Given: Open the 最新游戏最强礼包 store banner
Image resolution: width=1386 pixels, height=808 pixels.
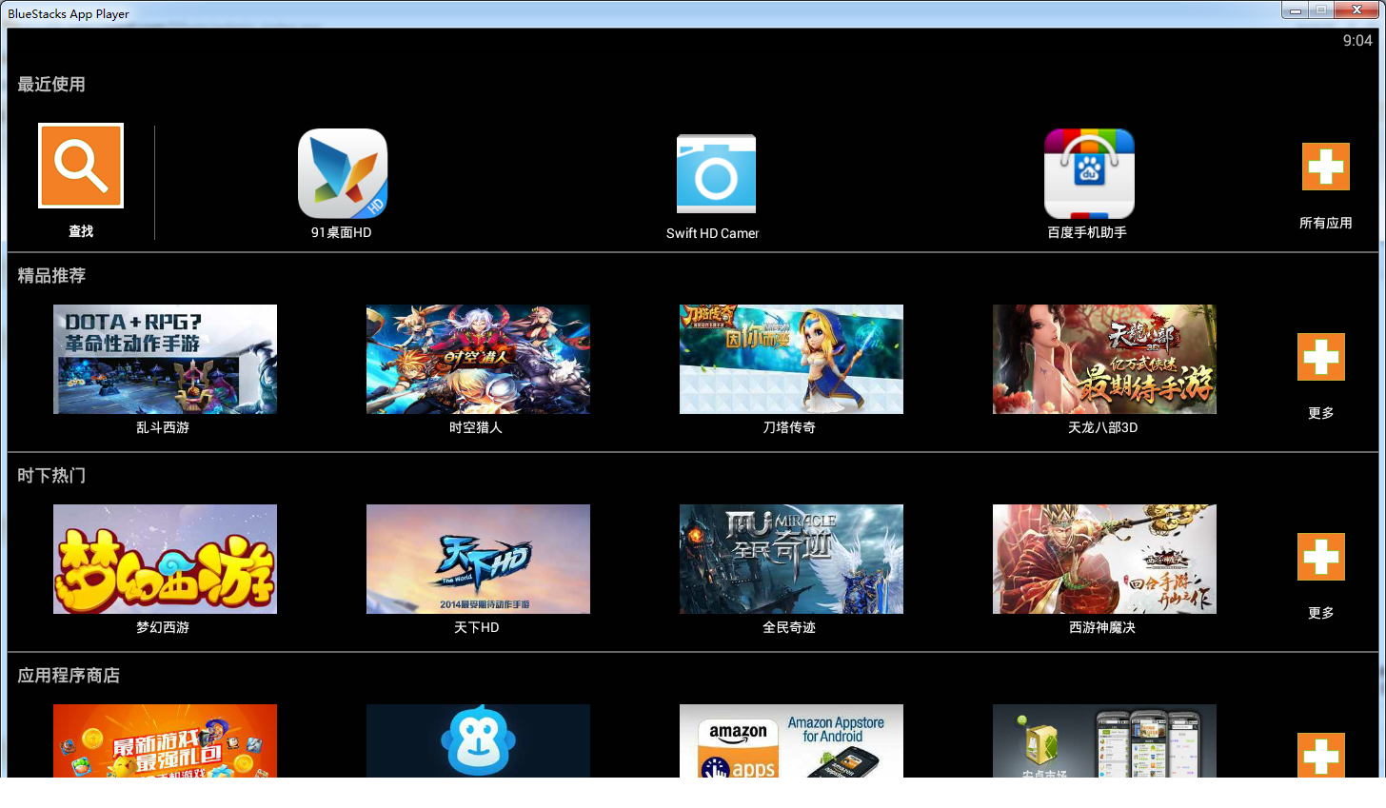Looking at the screenshot, I should (165, 740).
